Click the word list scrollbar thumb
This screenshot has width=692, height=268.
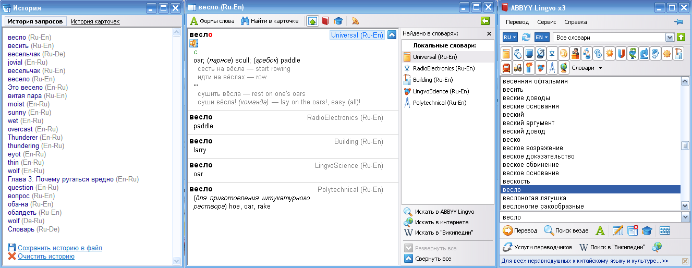685,146
